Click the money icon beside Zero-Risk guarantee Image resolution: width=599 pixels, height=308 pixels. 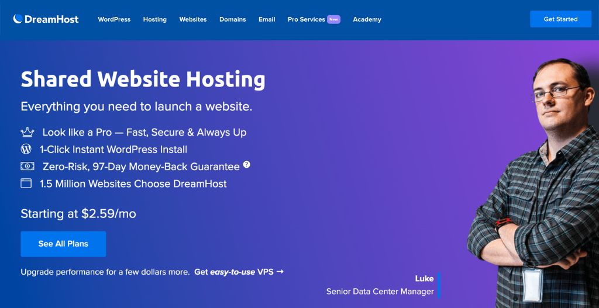[x=27, y=167]
